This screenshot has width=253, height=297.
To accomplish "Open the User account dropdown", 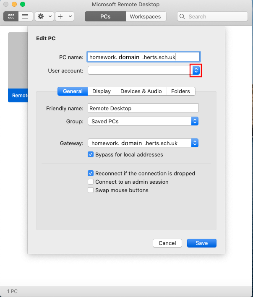I will pos(196,70).
